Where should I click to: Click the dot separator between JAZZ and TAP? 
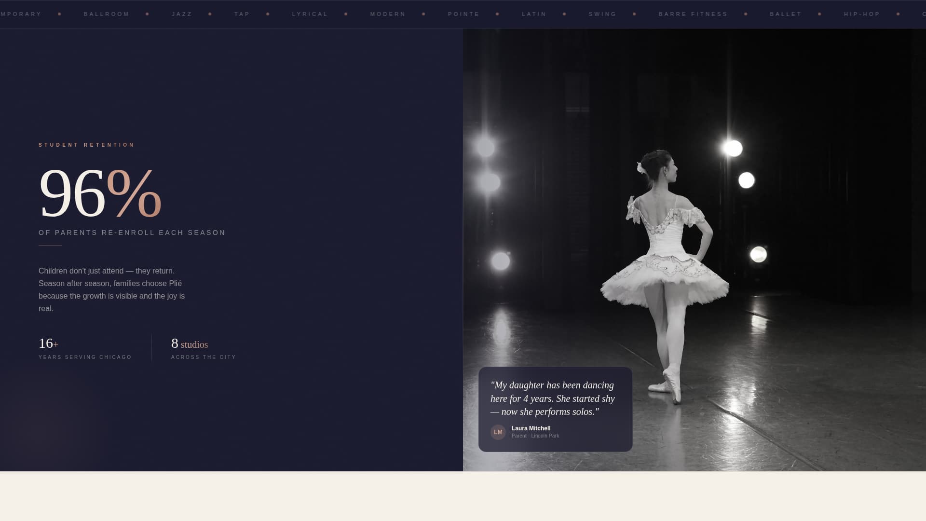coord(210,14)
